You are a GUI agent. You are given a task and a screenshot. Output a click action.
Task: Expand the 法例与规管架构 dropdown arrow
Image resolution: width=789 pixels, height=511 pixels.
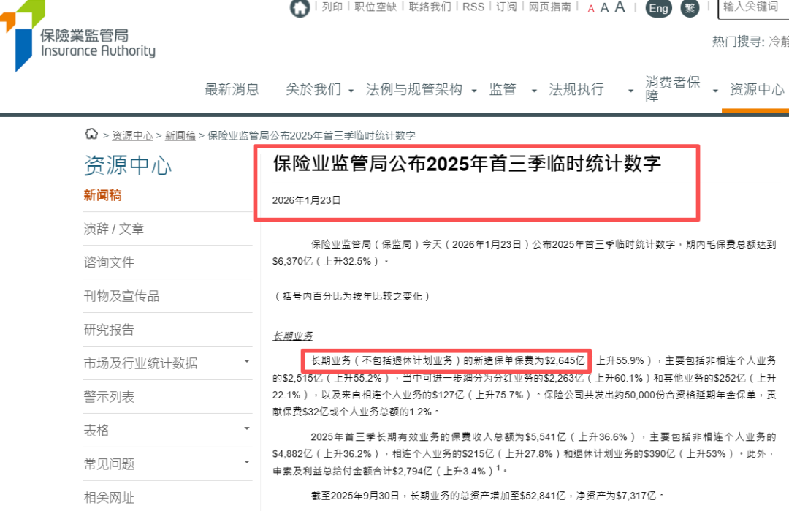pyautogui.click(x=474, y=91)
